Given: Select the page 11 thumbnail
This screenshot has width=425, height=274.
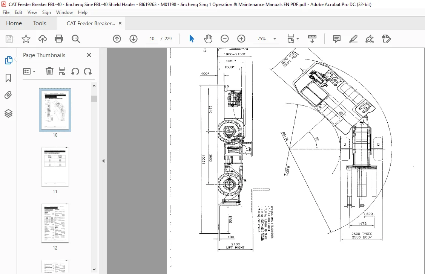Looking at the screenshot, I should (55, 167).
